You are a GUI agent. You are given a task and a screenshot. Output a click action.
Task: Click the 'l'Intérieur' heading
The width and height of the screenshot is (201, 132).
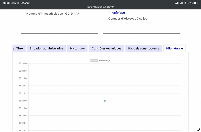point(117,13)
